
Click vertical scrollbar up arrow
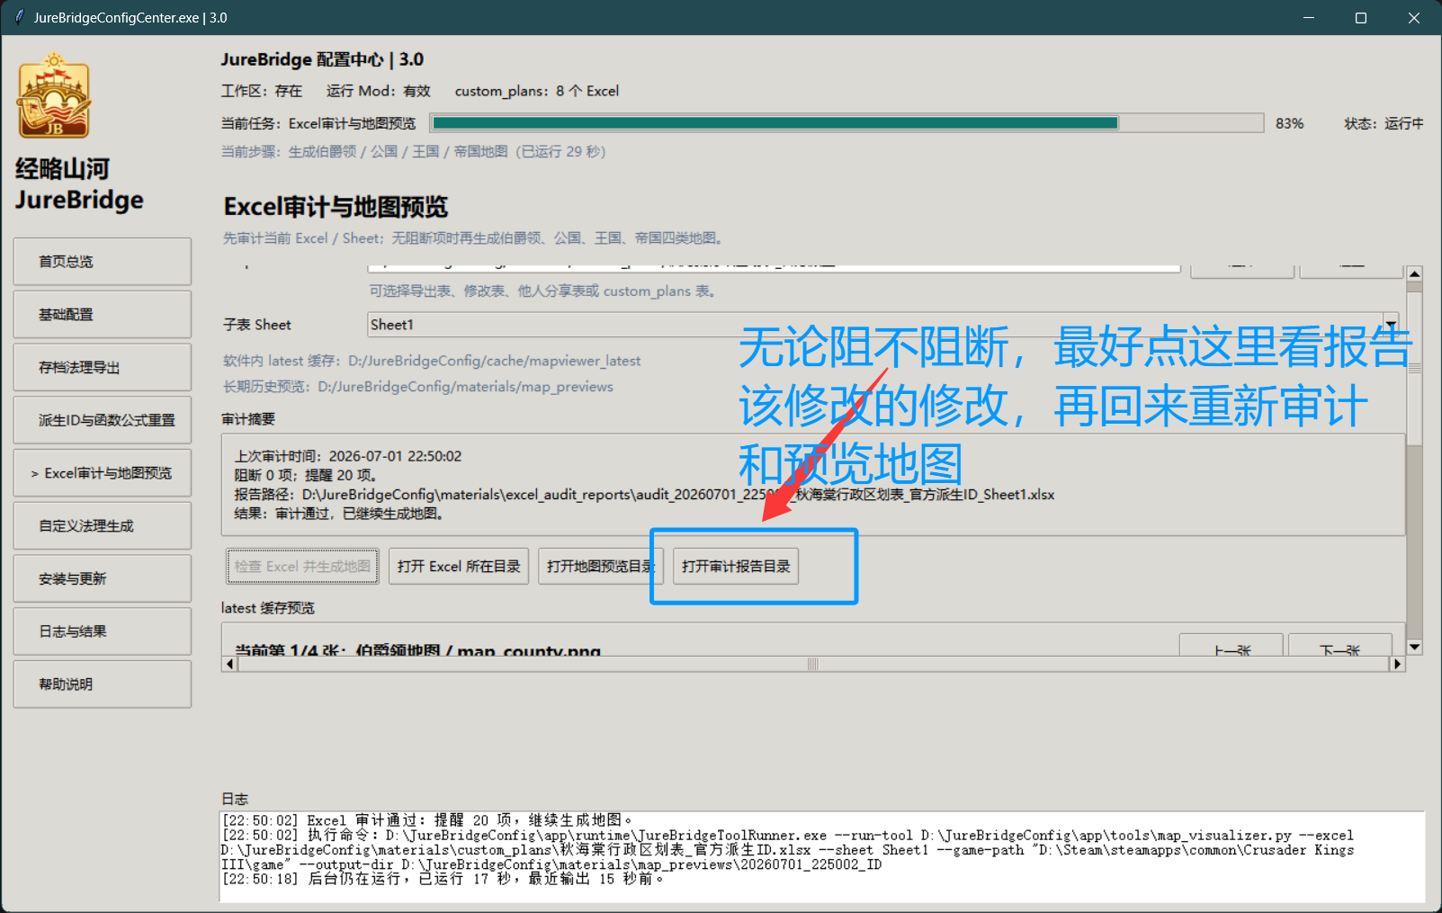tap(1415, 273)
